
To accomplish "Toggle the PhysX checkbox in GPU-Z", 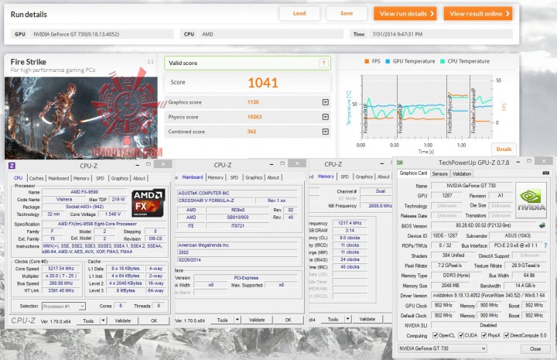I will pyautogui.click(x=484, y=335).
